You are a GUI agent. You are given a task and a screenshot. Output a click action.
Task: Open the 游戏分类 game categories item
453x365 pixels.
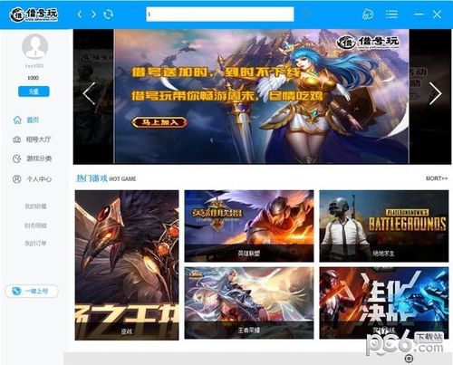pos(32,158)
